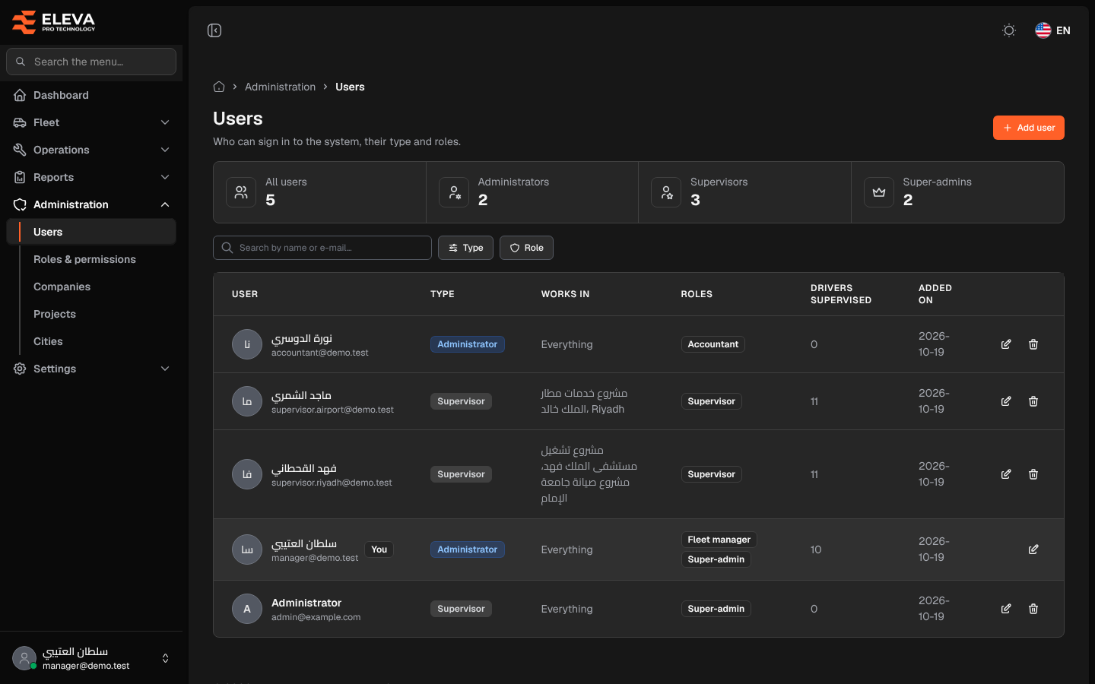1095x684 pixels.
Task: Edit the supervisor.airport@demo.test user
Action: pos(1006,401)
